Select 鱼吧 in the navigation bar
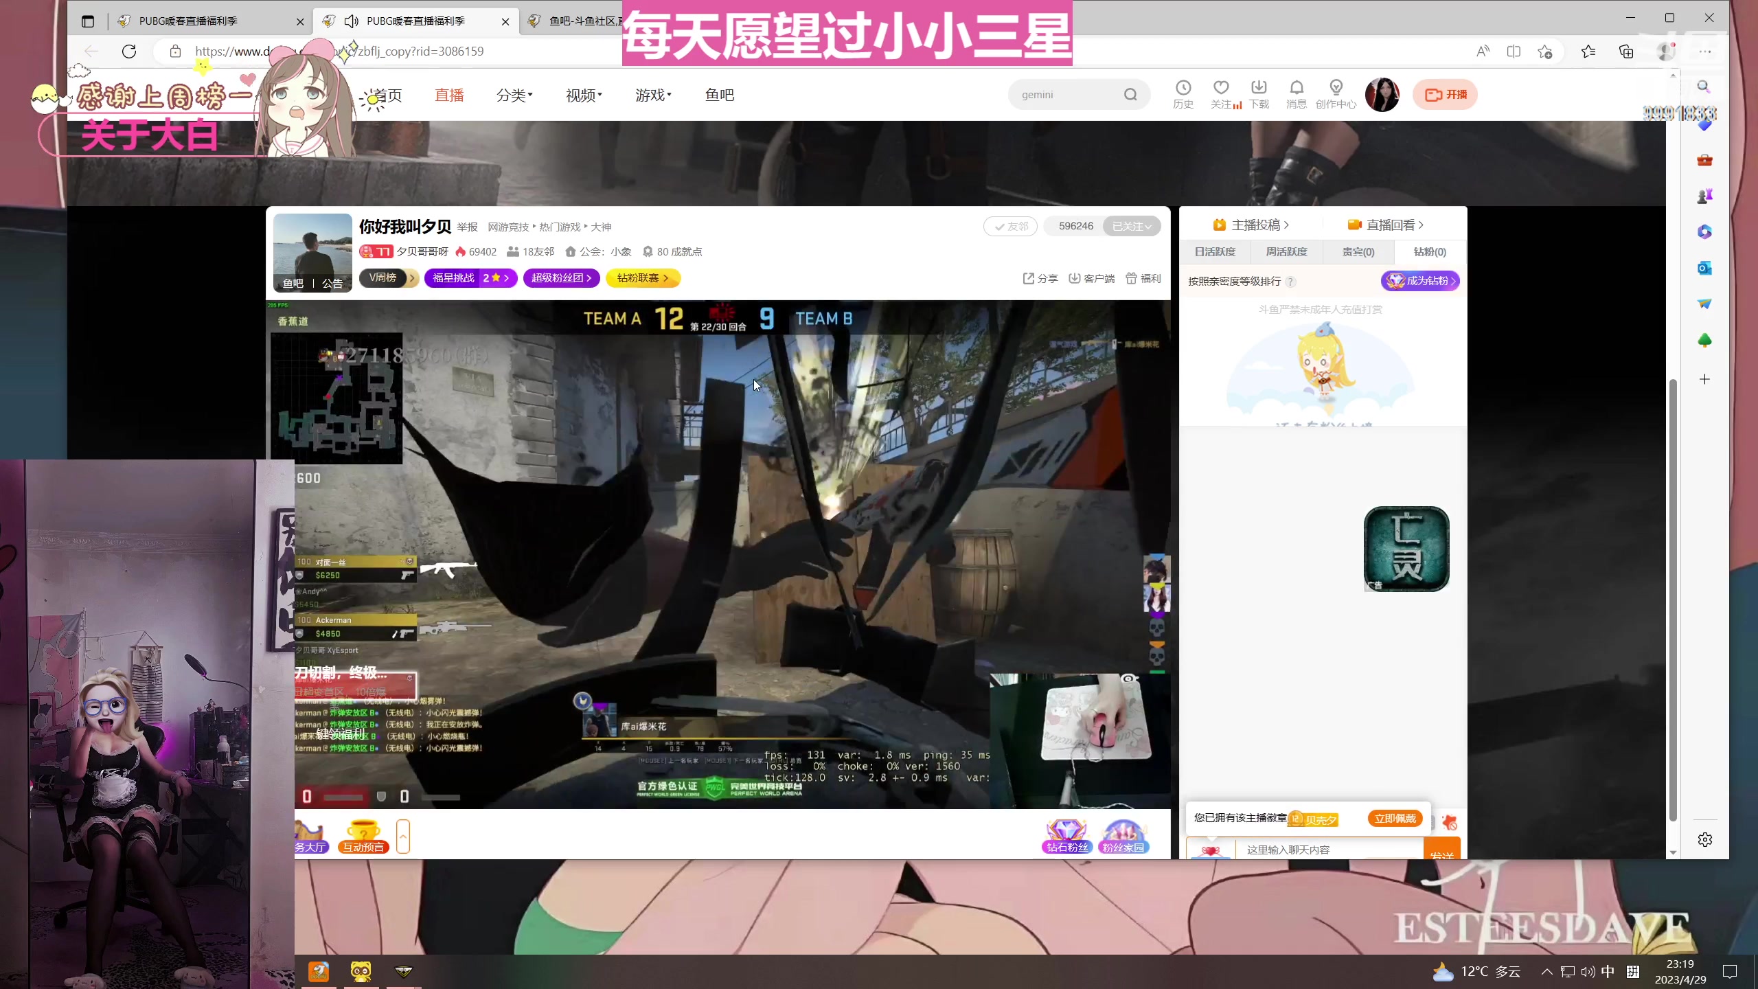This screenshot has width=1758, height=989. [719, 95]
